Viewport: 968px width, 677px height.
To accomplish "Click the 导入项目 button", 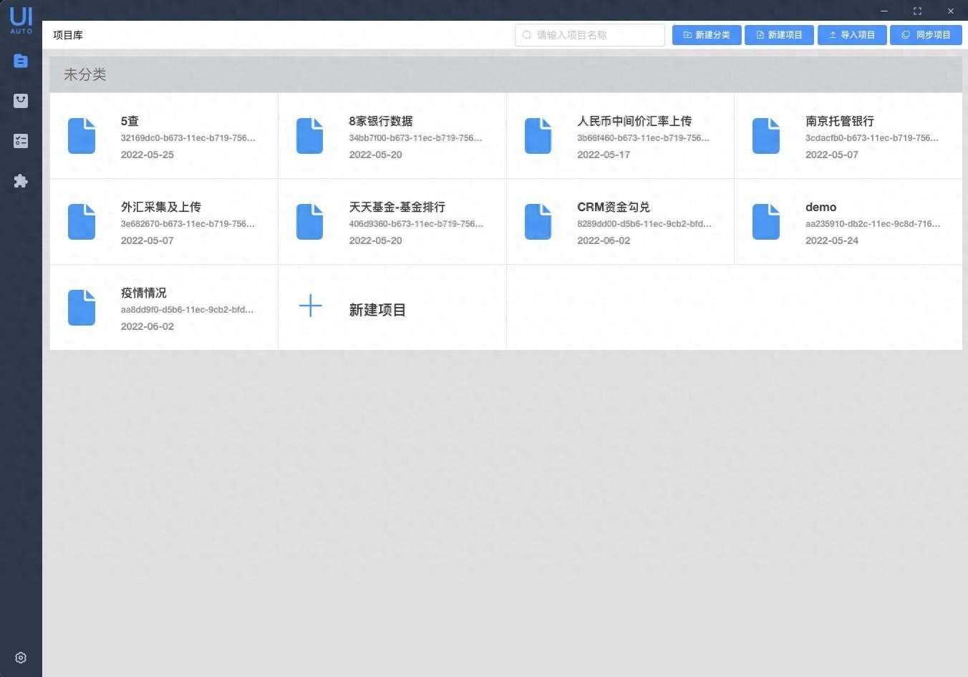I will [852, 35].
